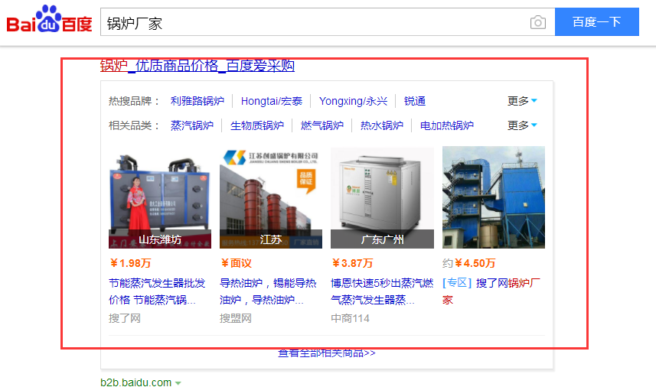
Task: Select brand Hongtai/宏泰
Action: [272, 101]
